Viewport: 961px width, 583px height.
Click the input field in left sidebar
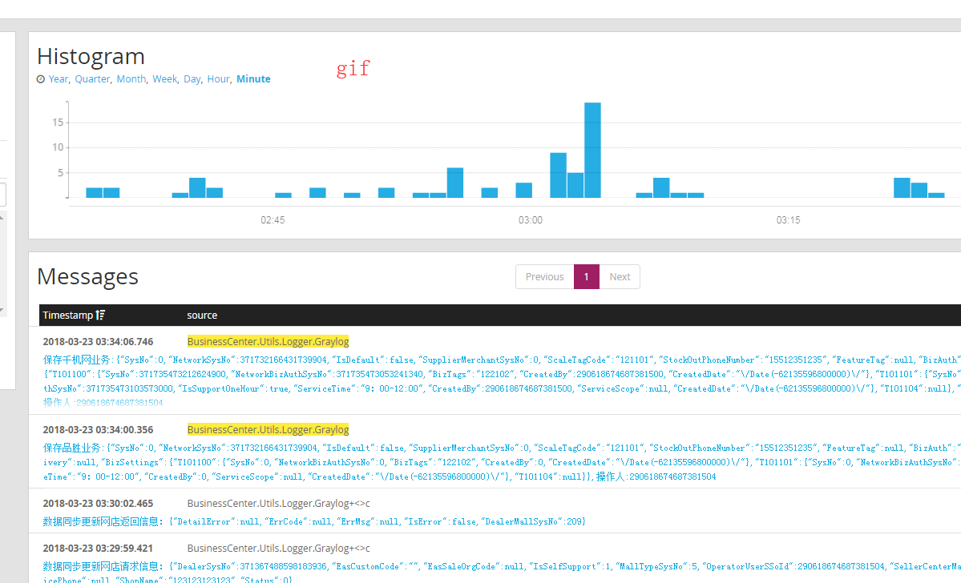(2, 195)
